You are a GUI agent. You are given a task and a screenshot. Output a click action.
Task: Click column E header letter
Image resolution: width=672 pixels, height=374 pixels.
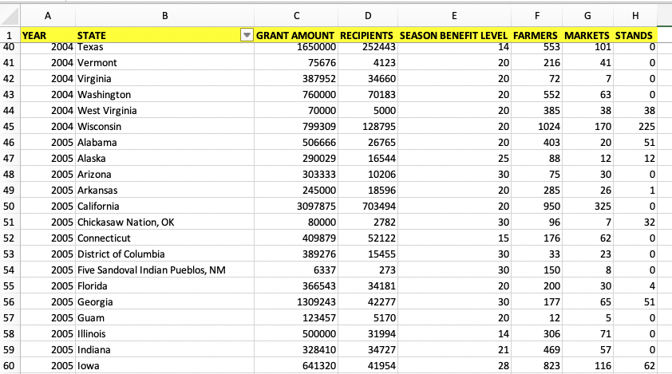(x=454, y=15)
